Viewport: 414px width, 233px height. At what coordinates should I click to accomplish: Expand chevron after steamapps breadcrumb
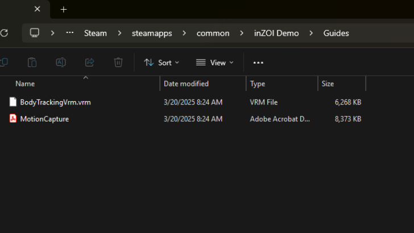[184, 33]
